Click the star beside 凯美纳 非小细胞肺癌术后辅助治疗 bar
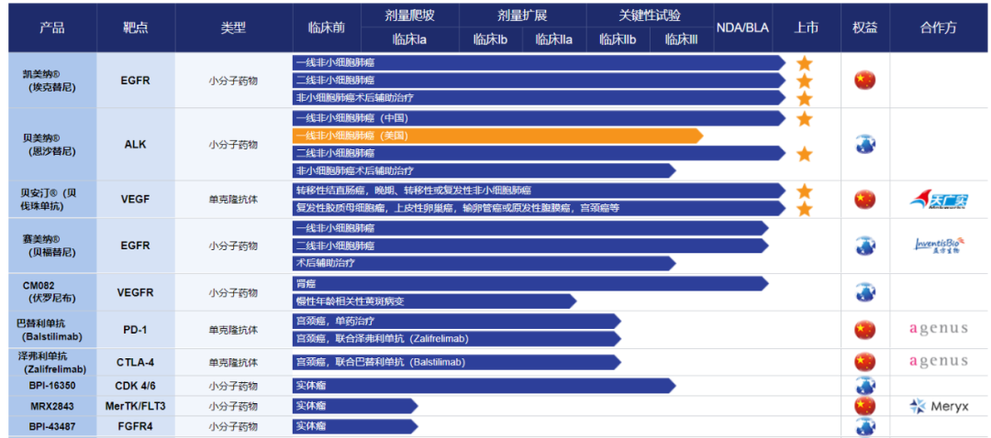The width and height of the screenshot is (991, 438). pos(804,98)
